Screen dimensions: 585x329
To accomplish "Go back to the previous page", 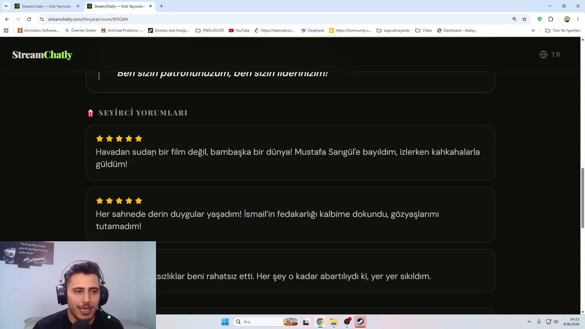I will click(7, 19).
